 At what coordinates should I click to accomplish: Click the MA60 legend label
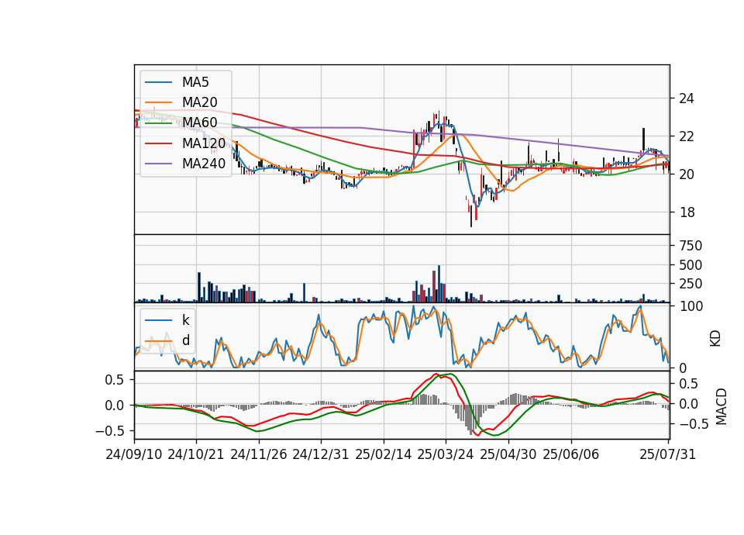(199, 123)
